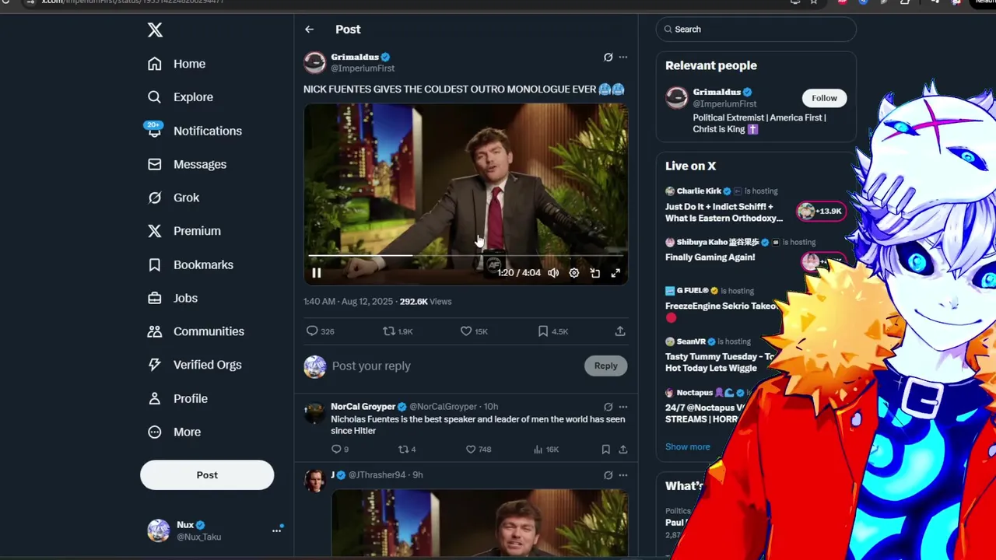The width and height of the screenshot is (996, 560).
Task: Click Show more under Live on X
Action: point(687,447)
